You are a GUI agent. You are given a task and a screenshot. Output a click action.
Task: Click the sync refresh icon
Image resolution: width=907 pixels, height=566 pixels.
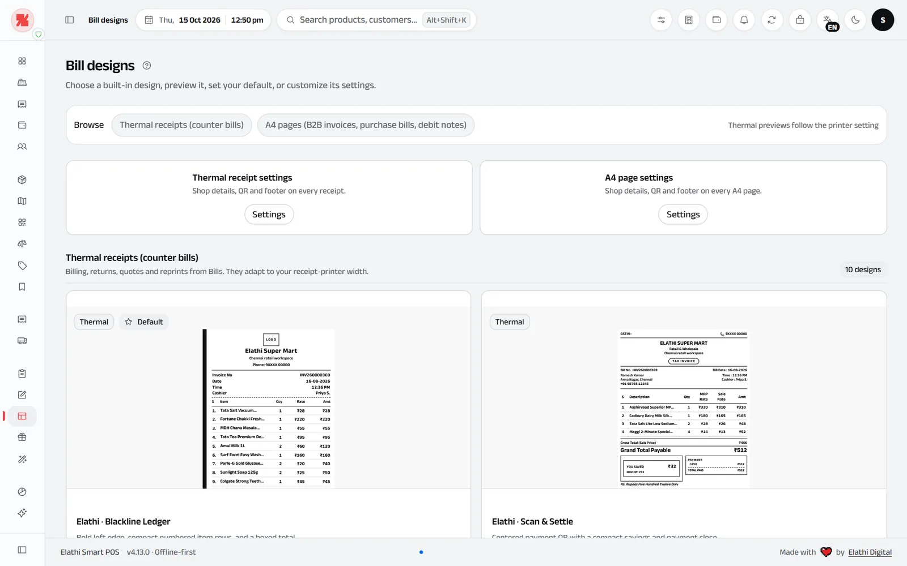(x=772, y=20)
